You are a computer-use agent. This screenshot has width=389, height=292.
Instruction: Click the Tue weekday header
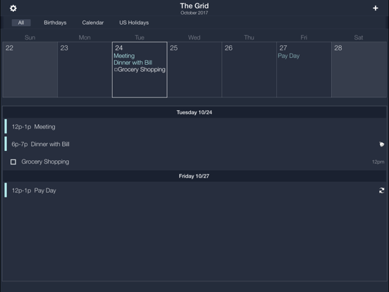[140, 37]
